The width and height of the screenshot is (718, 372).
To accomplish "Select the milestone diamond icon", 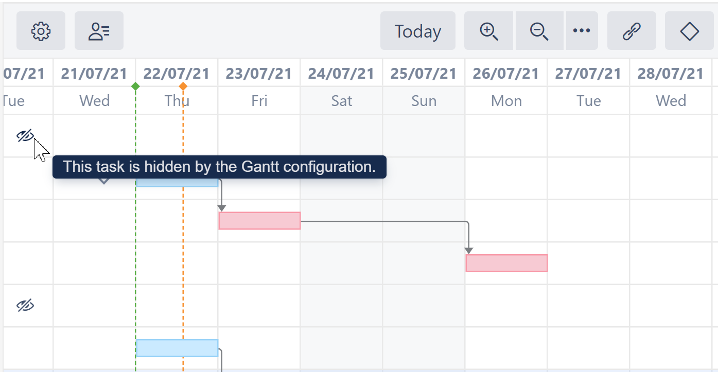I will [x=689, y=31].
